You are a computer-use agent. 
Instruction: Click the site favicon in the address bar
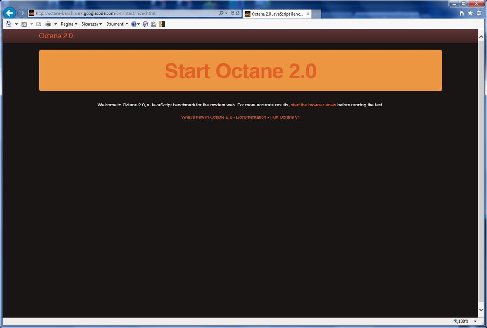tap(31, 13)
